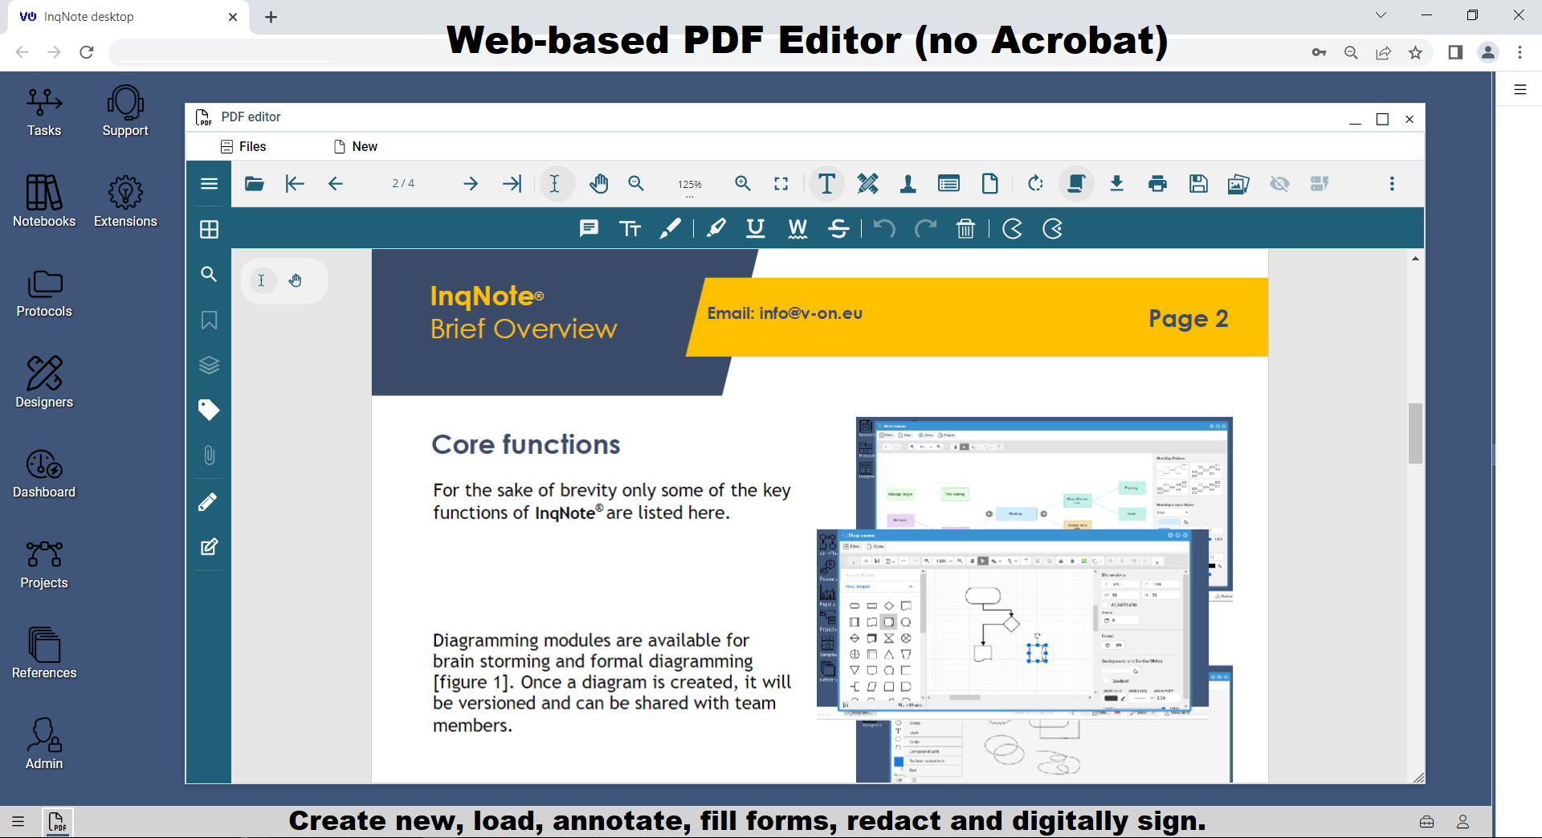
Task: Click the page number field 2 / 4
Action: (x=403, y=184)
